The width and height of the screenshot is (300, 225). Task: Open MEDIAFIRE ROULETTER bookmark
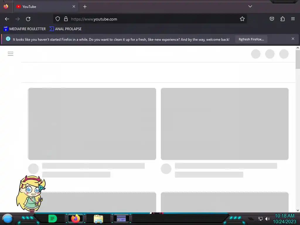25,29
